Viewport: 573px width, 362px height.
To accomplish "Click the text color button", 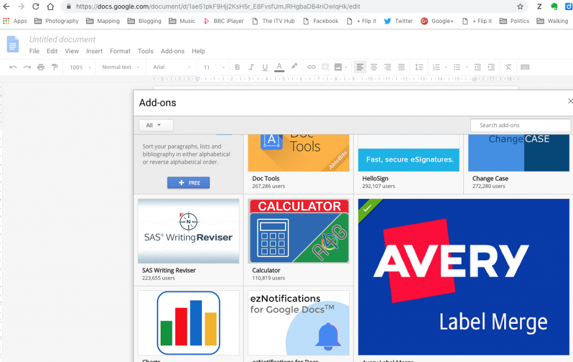I will point(279,67).
